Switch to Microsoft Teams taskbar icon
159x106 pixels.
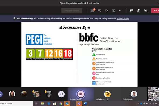(79, 104)
